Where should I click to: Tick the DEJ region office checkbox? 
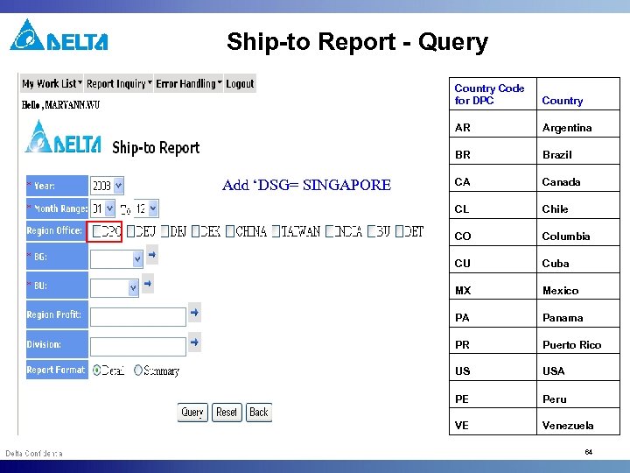coord(130,231)
